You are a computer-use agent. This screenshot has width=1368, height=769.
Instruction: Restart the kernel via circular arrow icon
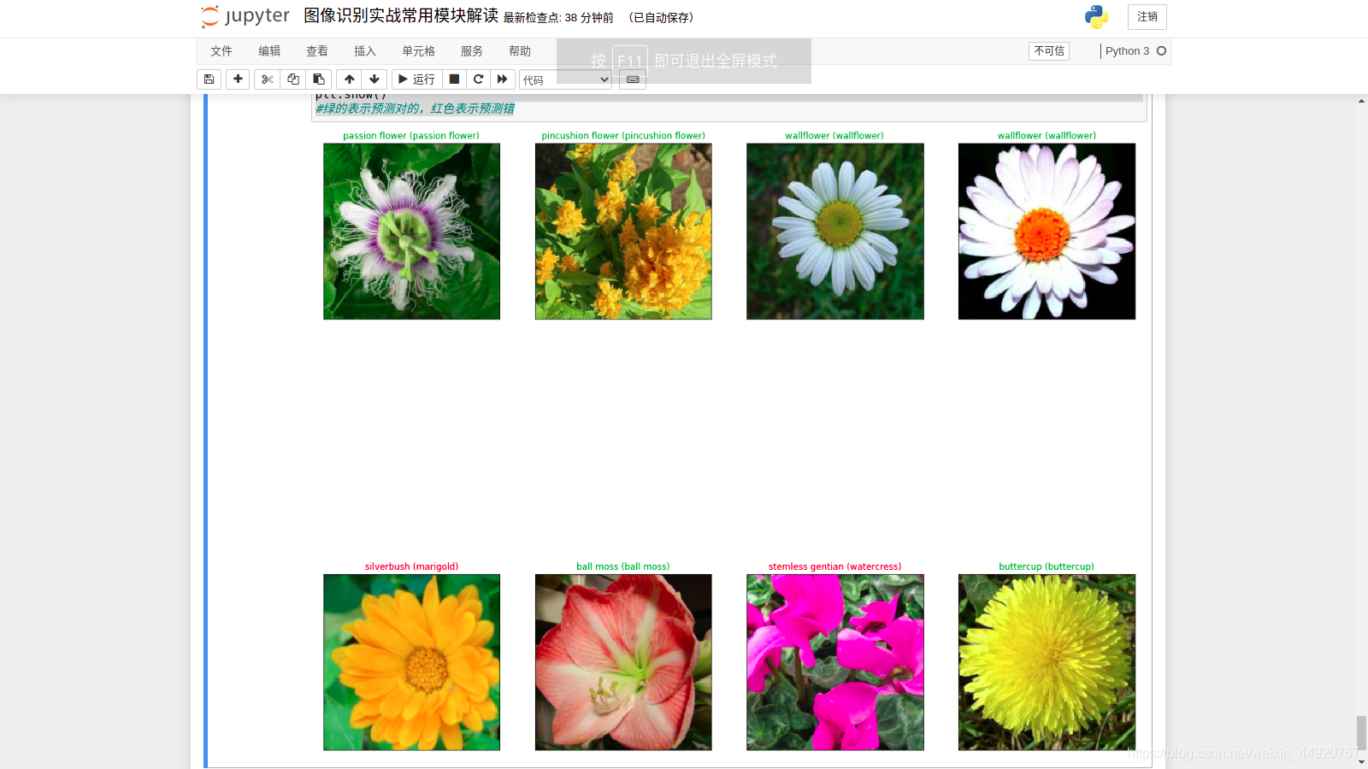click(x=478, y=79)
